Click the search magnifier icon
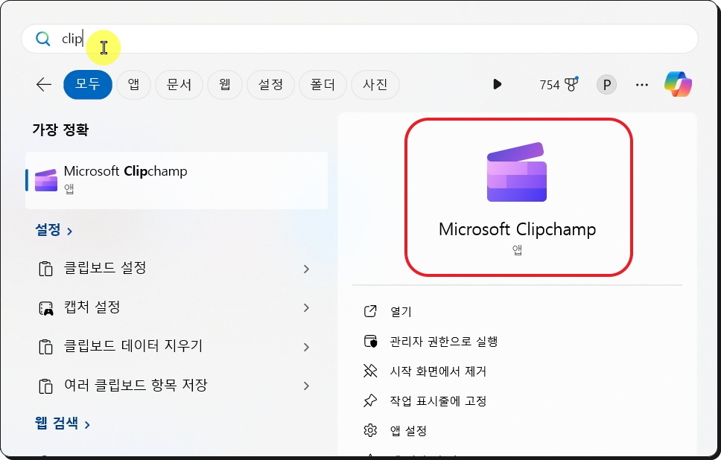 tap(42, 39)
